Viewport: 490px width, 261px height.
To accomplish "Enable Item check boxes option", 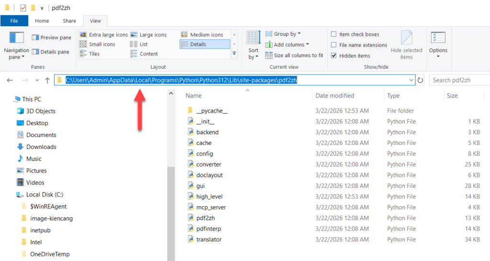I will coord(334,34).
